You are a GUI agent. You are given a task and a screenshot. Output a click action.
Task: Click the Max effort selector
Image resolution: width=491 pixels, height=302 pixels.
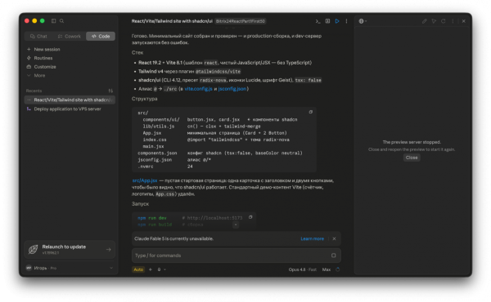(x=327, y=269)
